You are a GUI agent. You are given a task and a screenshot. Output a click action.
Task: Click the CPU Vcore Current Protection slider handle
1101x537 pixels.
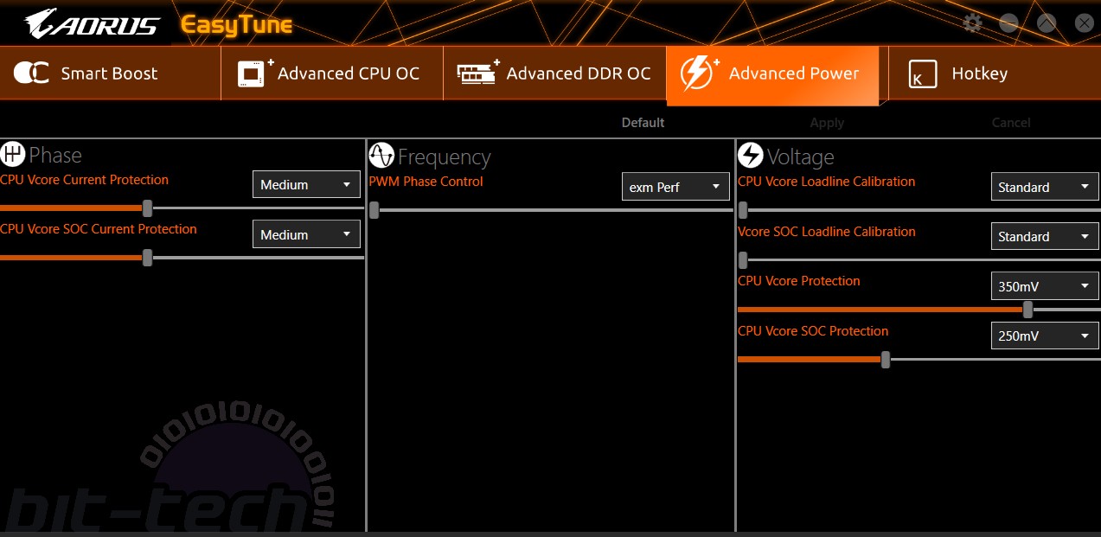[x=147, y=208]
